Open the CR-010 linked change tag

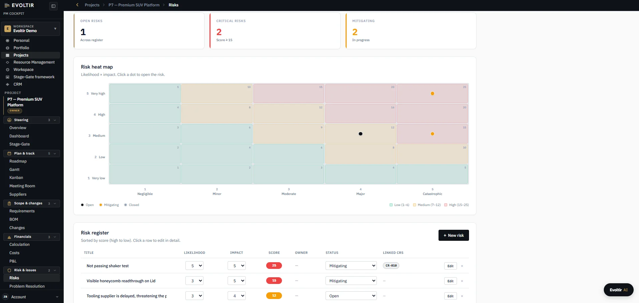click(391, 266)
